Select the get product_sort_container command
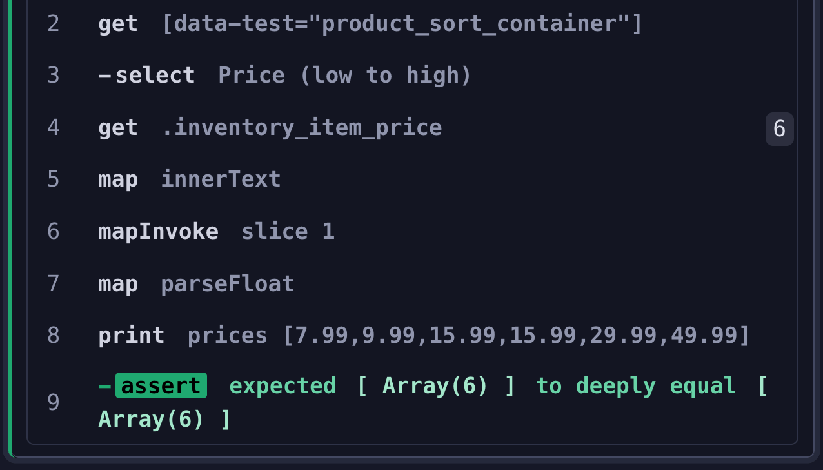 coord(118,25)
